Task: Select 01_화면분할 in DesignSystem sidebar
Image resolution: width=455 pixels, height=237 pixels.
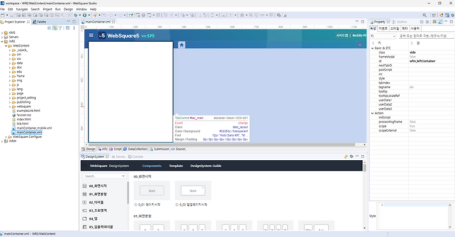Action: pyautogui.click(x=98, y=194)
